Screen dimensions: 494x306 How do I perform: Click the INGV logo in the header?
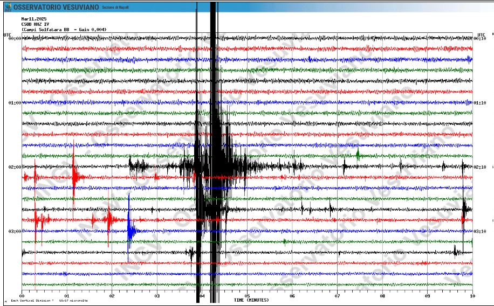coord(9,7)
